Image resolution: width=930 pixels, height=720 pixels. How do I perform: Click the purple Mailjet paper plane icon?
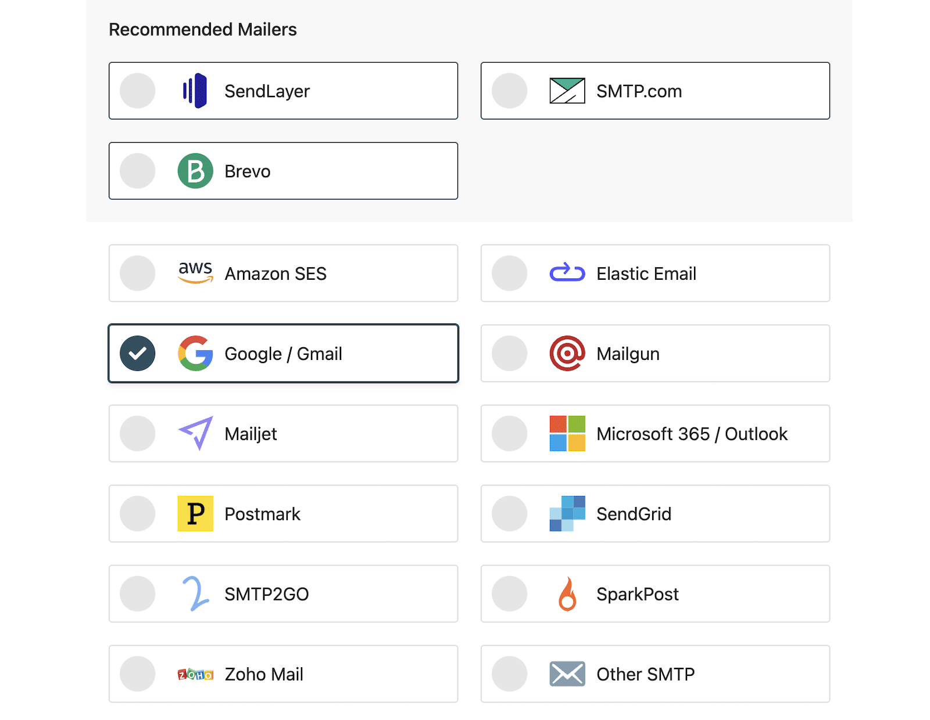tap(196, 434)
